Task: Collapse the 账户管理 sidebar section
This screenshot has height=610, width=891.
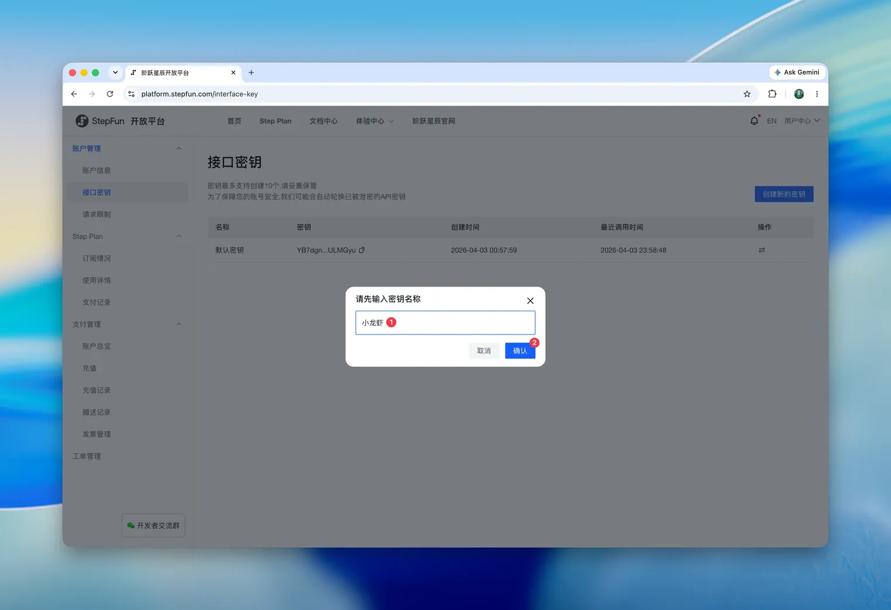Action: click(179, 148)
